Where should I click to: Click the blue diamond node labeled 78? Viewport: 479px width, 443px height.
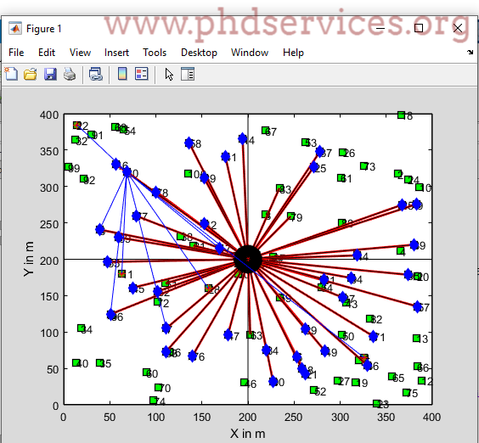tap(156, 192)
